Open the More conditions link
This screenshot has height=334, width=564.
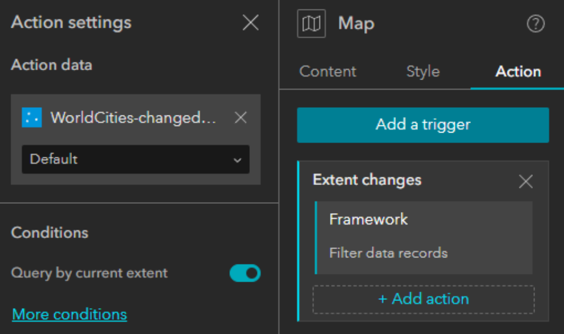(x=70, y=314)
